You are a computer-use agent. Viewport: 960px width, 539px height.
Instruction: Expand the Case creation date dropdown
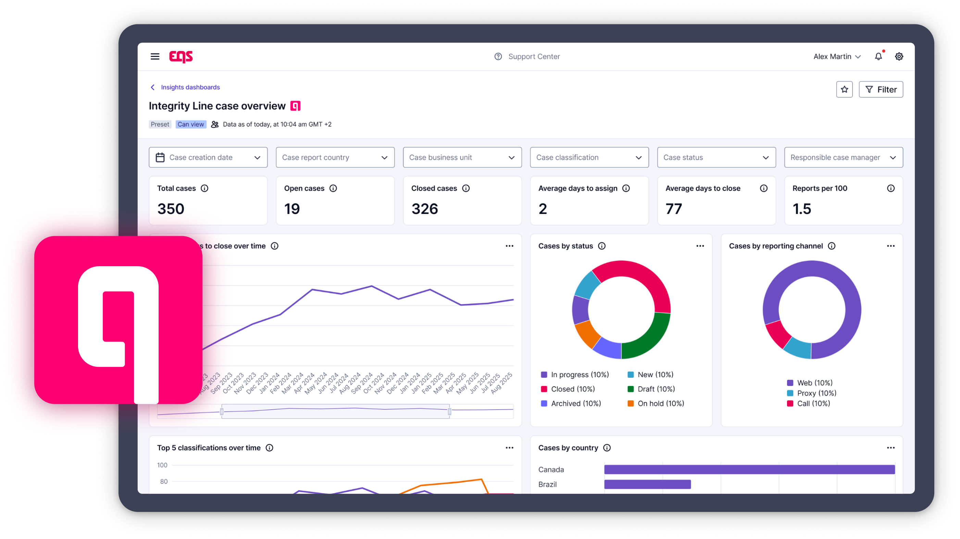pos(208,157)
